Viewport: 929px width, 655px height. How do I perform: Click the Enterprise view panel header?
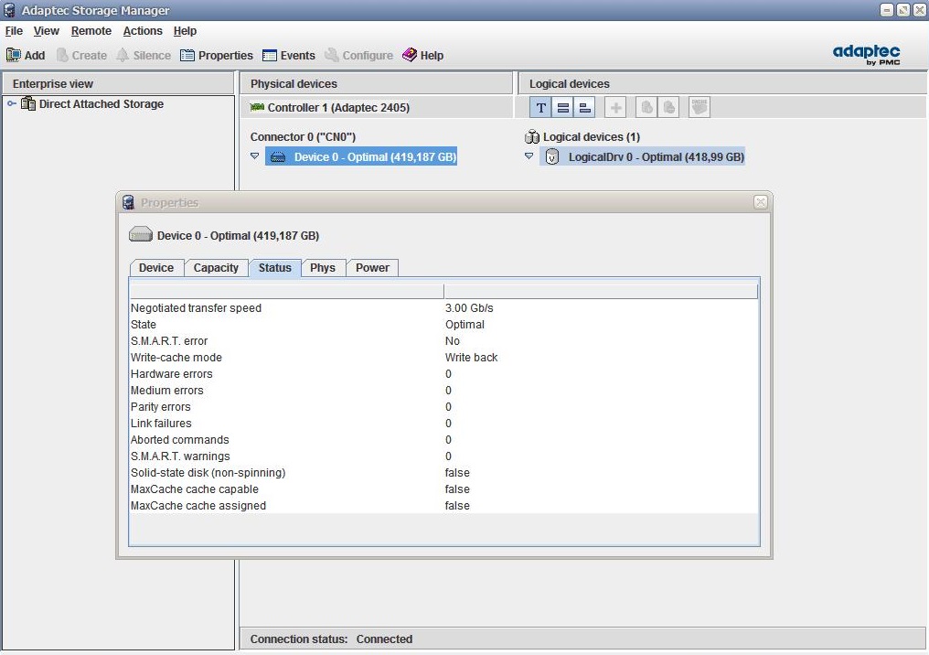point(118,83)
